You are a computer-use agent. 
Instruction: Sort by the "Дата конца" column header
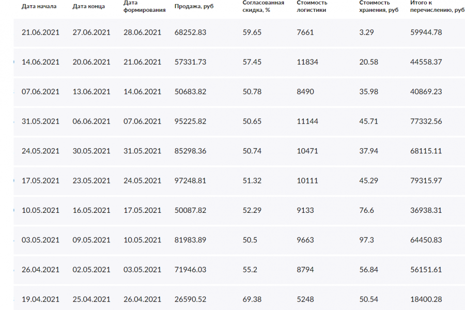(x=89, y=6)
